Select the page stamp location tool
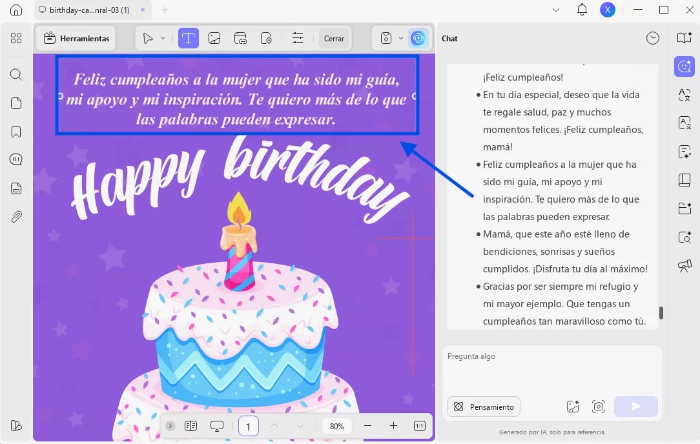 point(266,38)
